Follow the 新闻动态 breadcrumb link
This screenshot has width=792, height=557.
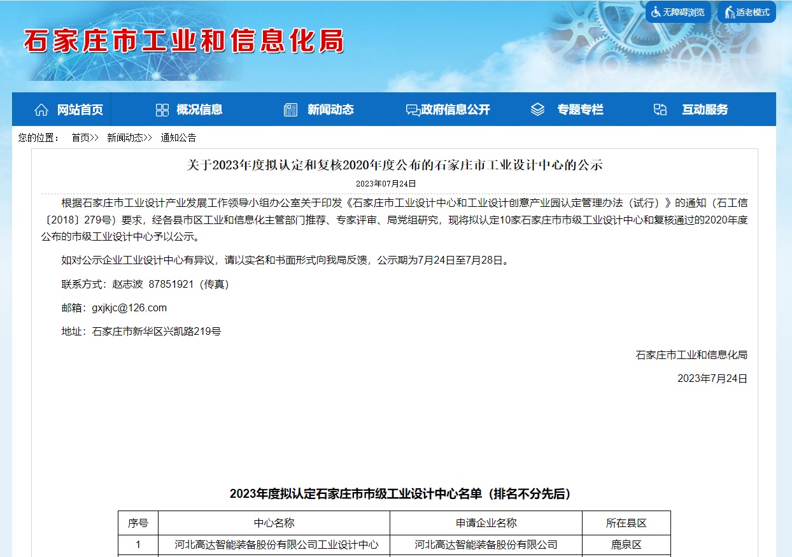point(125,137)
